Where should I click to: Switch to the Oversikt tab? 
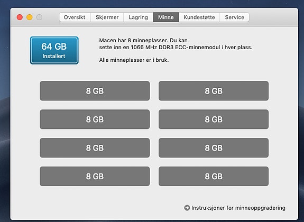(x=75, y=17)
